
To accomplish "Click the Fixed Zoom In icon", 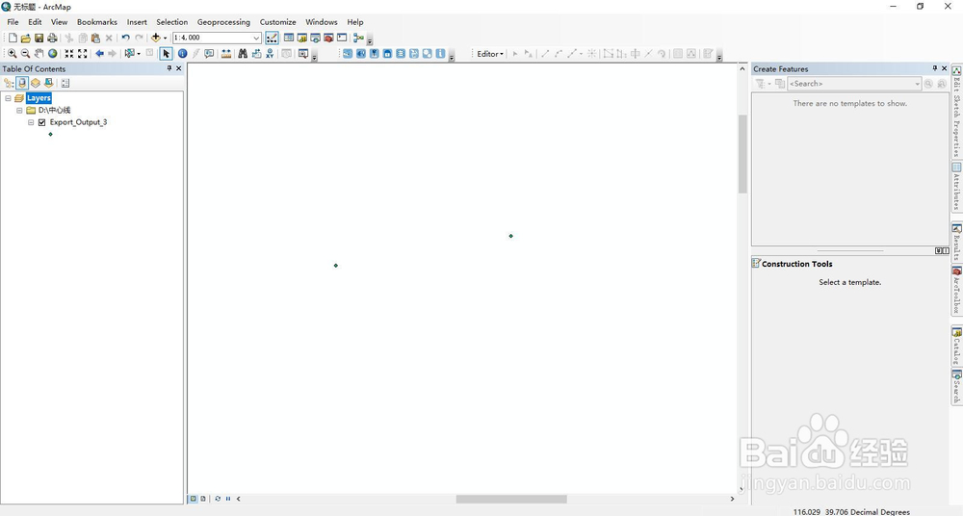I will coord(68,54).
